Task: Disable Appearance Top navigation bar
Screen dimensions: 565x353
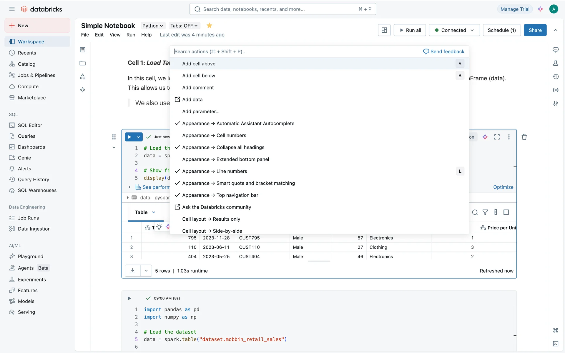Action: tap(220, 195)
